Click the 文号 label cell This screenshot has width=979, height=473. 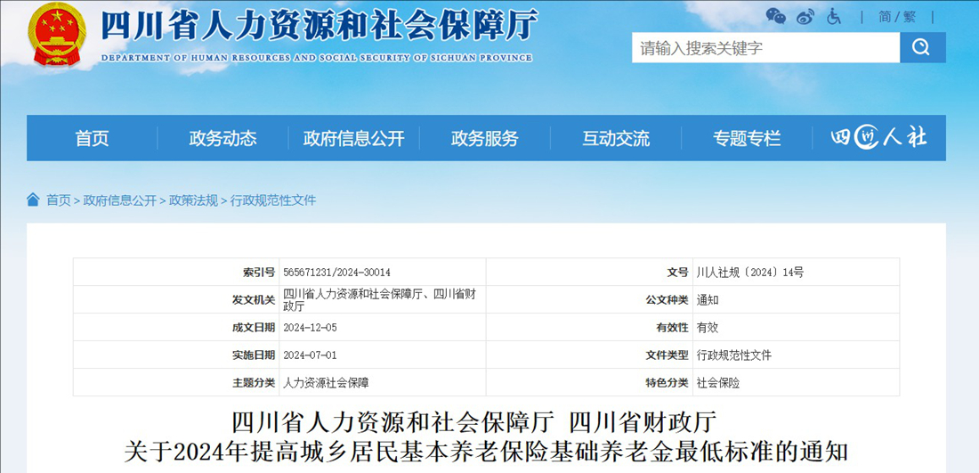pyautogui.click(x=589, y=273)
